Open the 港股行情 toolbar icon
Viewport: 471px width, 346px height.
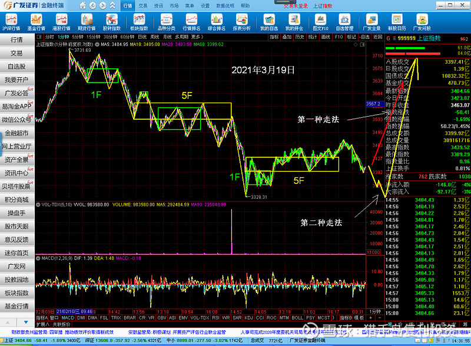pos(61,22)
